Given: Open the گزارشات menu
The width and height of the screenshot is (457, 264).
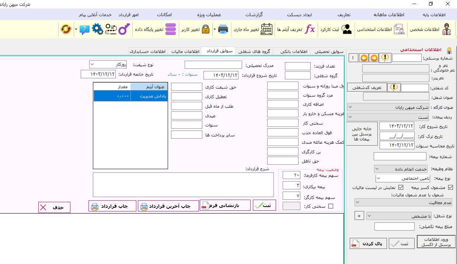Looking at the screenshot, I should [254, 15].
